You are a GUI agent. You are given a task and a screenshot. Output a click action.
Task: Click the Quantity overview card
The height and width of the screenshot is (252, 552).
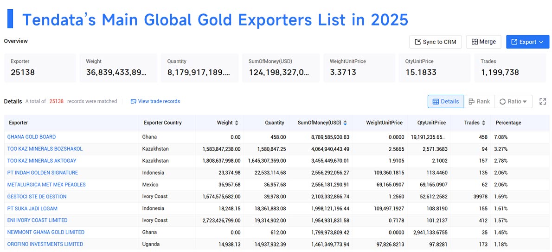199,68
